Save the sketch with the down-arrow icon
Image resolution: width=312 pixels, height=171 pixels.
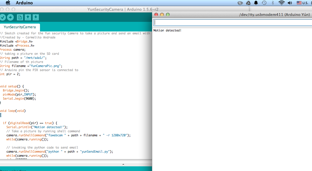[x=36, y=17]
